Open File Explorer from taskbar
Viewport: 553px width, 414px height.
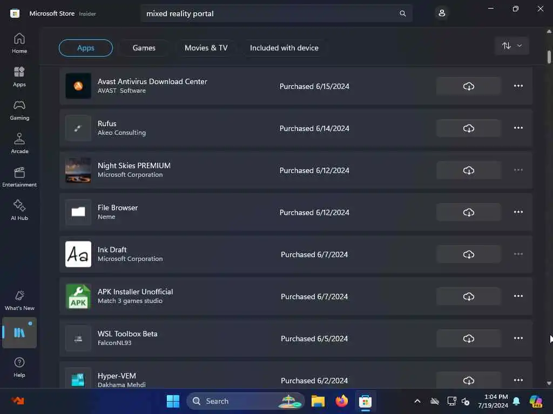[318, 401]
